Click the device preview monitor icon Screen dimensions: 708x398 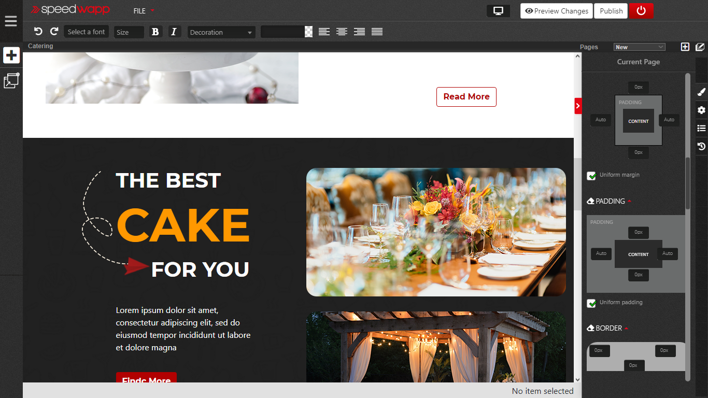pyautogui.click(x=498, y=10)
